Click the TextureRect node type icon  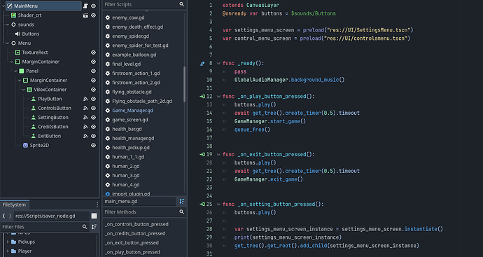(x=17, y=53)
